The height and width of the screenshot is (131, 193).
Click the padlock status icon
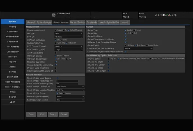(156, 15)
